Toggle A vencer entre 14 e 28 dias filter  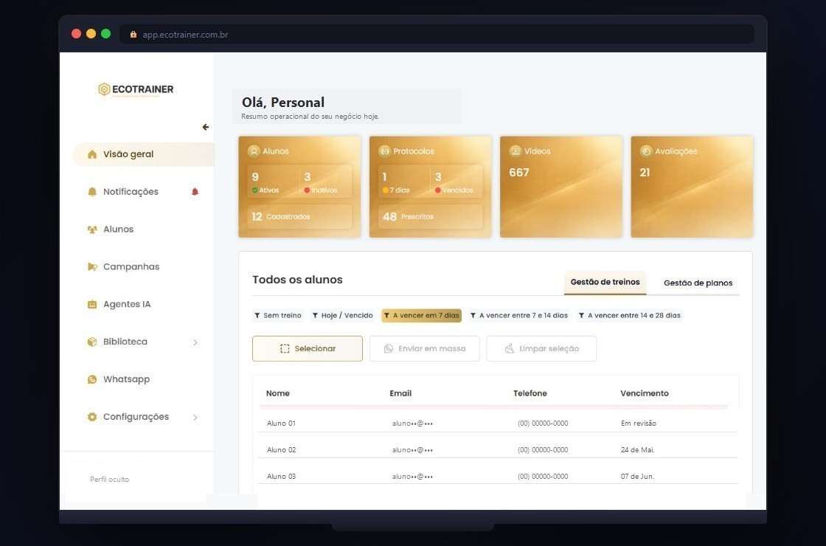click(629, 316)
